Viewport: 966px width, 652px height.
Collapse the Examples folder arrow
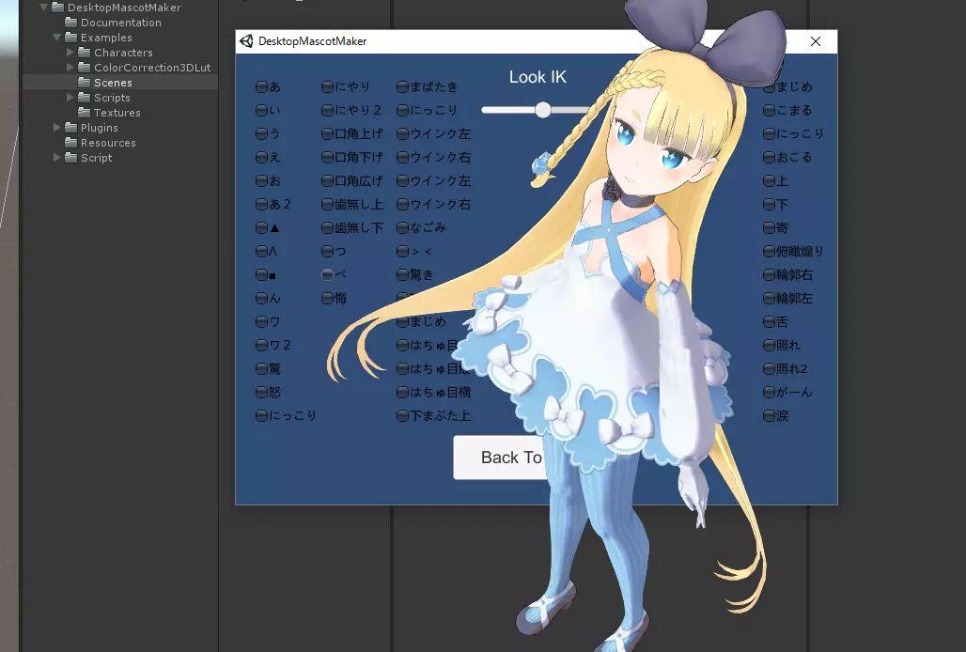click(x=56, y=38)
